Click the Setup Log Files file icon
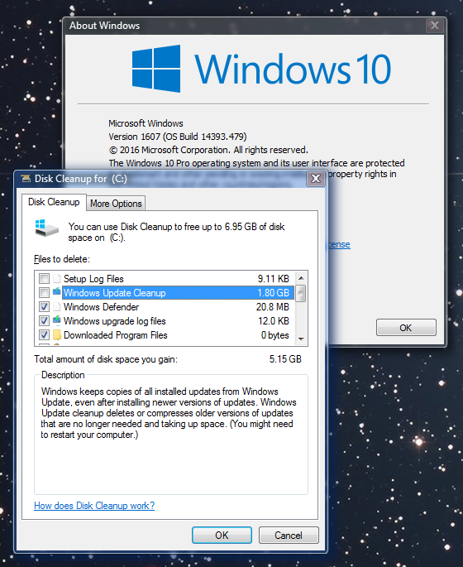The image size is (463, 567). 57,278
